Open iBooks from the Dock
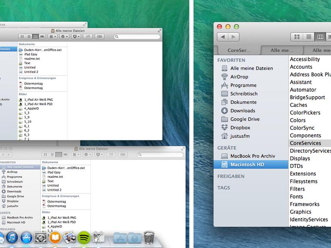The image size is (331, 248). click(x=55, y=237)
